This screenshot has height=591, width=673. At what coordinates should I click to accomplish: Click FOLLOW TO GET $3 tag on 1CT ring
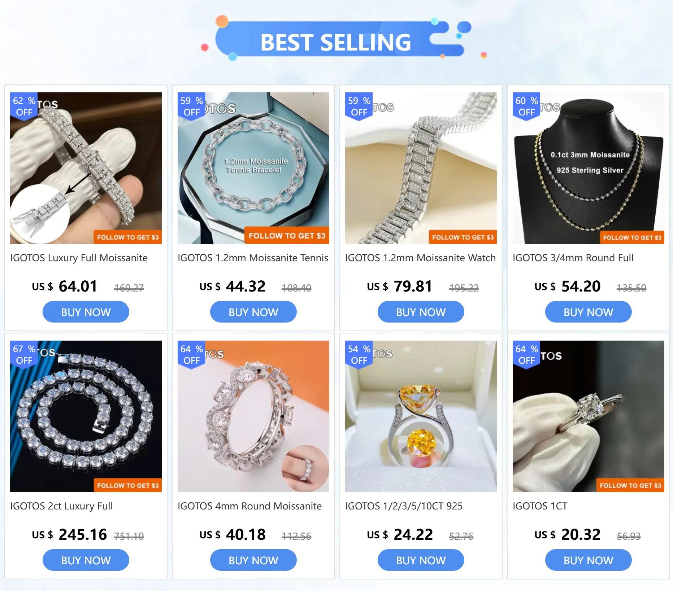pos(630,485)
